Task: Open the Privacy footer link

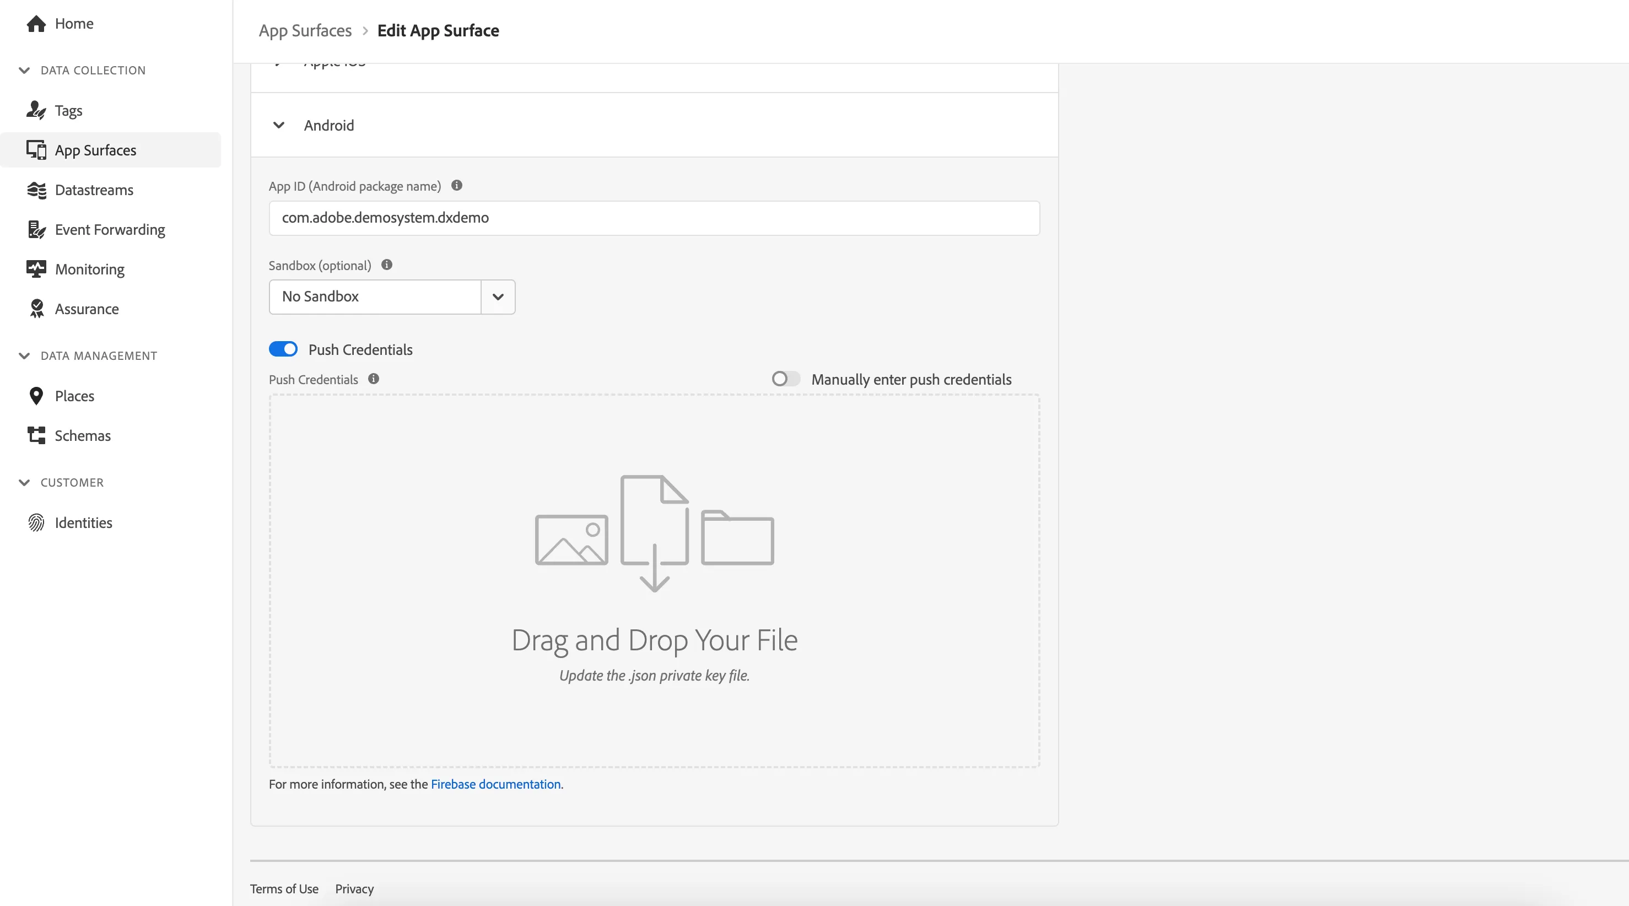Action: click(354, 889)
